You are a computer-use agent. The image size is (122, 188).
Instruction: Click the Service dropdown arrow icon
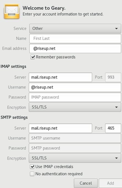116,29
